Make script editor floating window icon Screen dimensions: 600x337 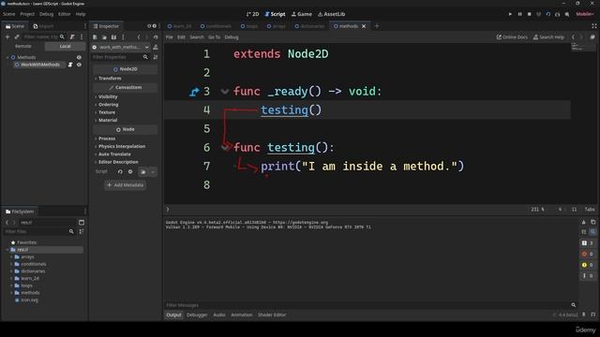pyautogui.click(x=592, y=37)
